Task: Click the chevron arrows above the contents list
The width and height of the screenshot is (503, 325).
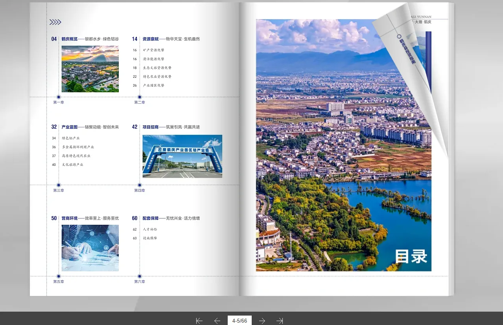Action: point(55,22)
